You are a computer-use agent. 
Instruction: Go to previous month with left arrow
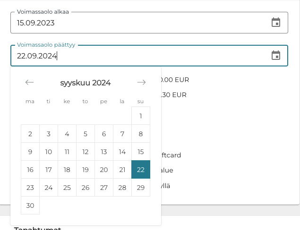point(30,82)
